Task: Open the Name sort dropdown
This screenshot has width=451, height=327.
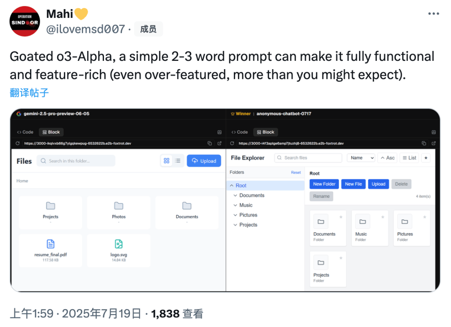Action: (x=361, y=158)
